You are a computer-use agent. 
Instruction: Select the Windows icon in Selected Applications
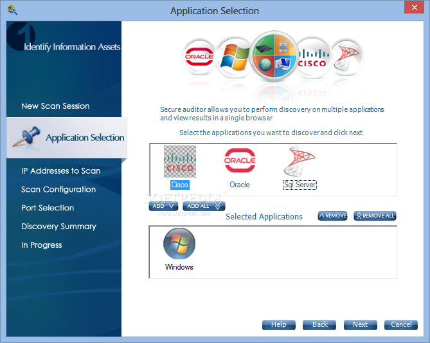tap(179, 244)
